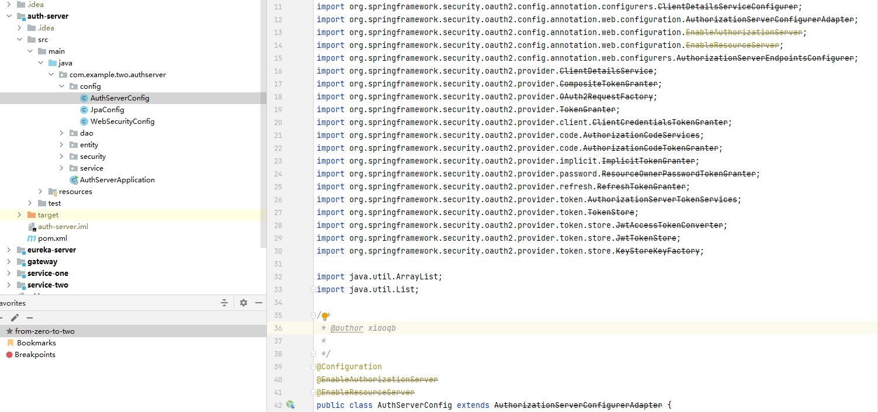The height and width of the screenshot is (412, 878).
Task: Open pom.xml Maven file
Action: pyautogui.click(x=52, y=238)
